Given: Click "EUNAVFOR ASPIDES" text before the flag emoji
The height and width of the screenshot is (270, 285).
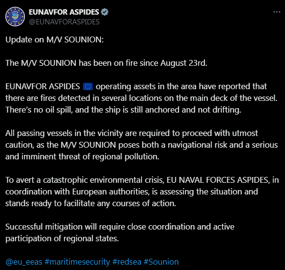Looking at the screenshot, I should coord(42,86).
